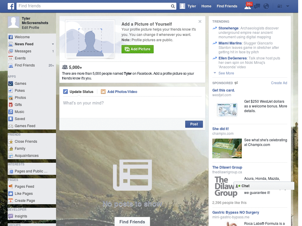Click the Champix cake ad thumbnail
The height and width of the screenshot is (226, 302).
pos(227,148)
